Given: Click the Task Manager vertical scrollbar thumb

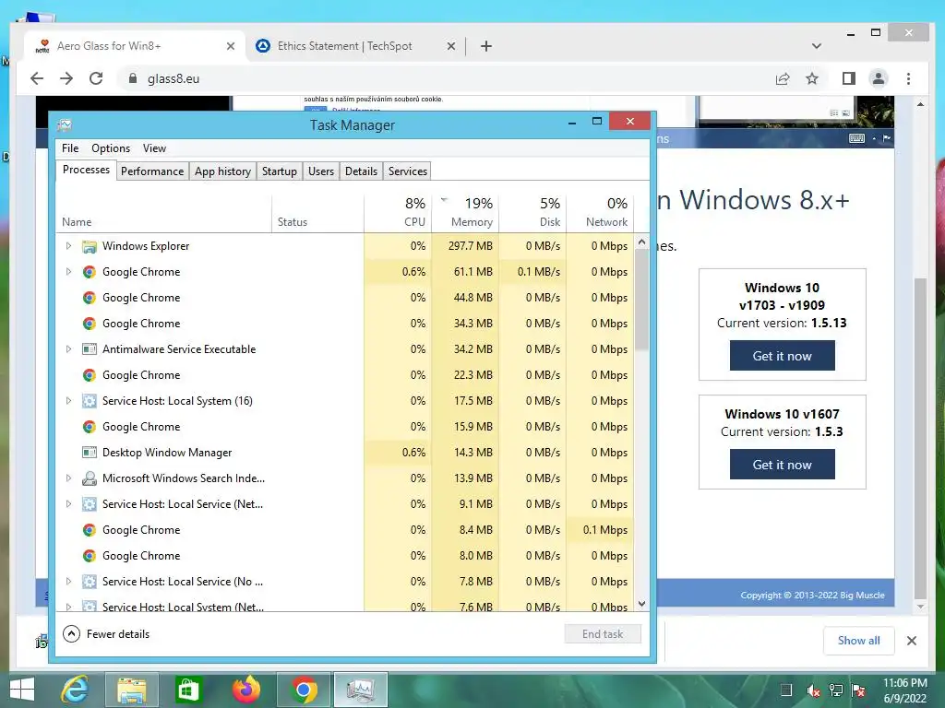Looking at the screenshot, I should [642, 301].
